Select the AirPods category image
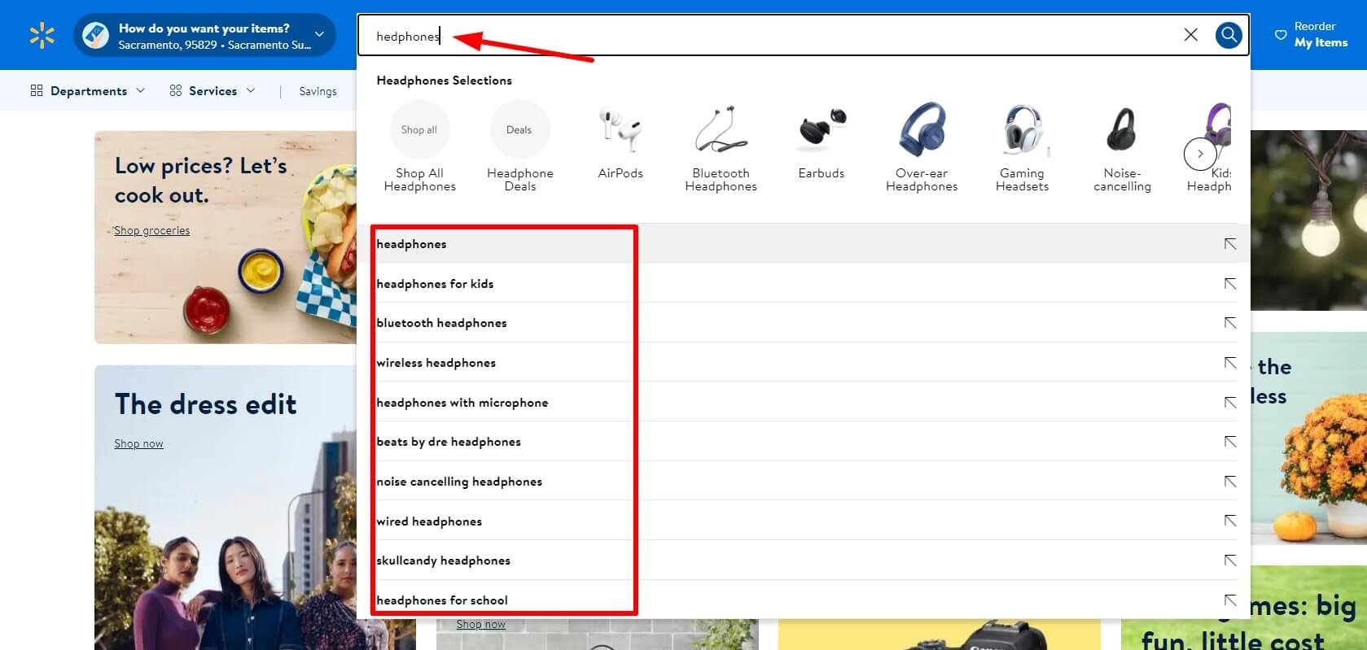The height and width of the screenshot is (650, 1367). pyautogui.click(x=620, y=130)
